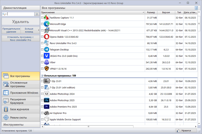This screenshot has height=134, width=202.
Task: Enable the VPNLY-1.0.16.16 checkbox
Action: (x=42, y=69)
